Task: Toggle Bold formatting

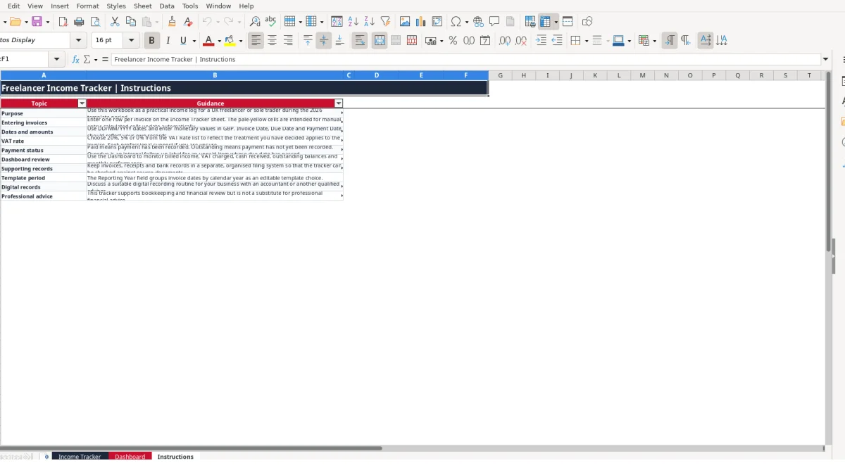Action: point(151,41)
